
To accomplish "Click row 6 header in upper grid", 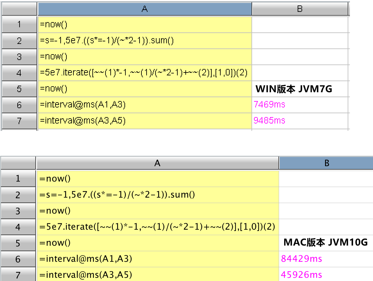I will [x=19, y=105].
